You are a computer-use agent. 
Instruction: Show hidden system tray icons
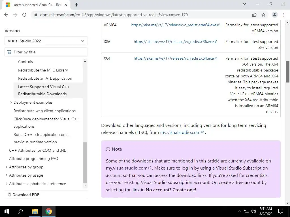240,211
